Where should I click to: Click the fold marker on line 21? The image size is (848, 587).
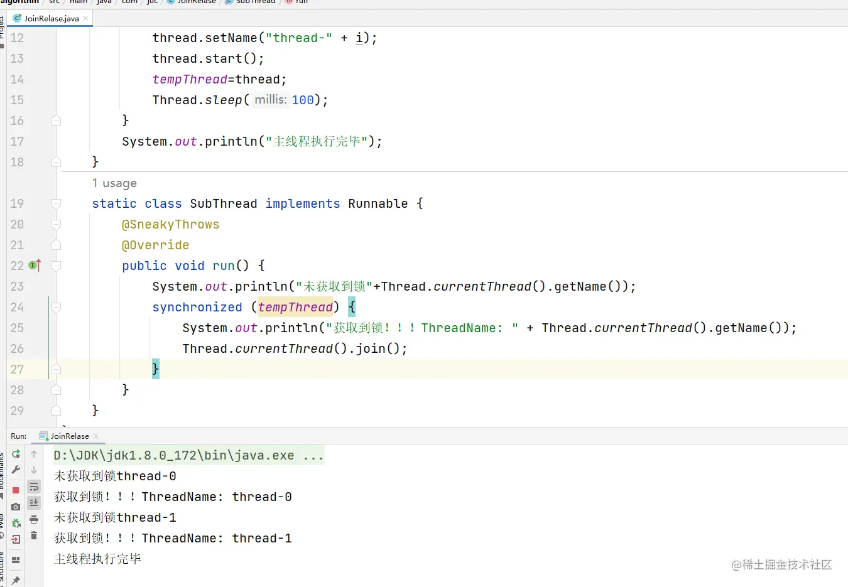tap(56, 245)
